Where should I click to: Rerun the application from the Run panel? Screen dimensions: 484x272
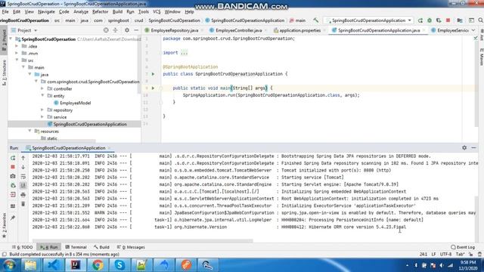tap(13, 158)
